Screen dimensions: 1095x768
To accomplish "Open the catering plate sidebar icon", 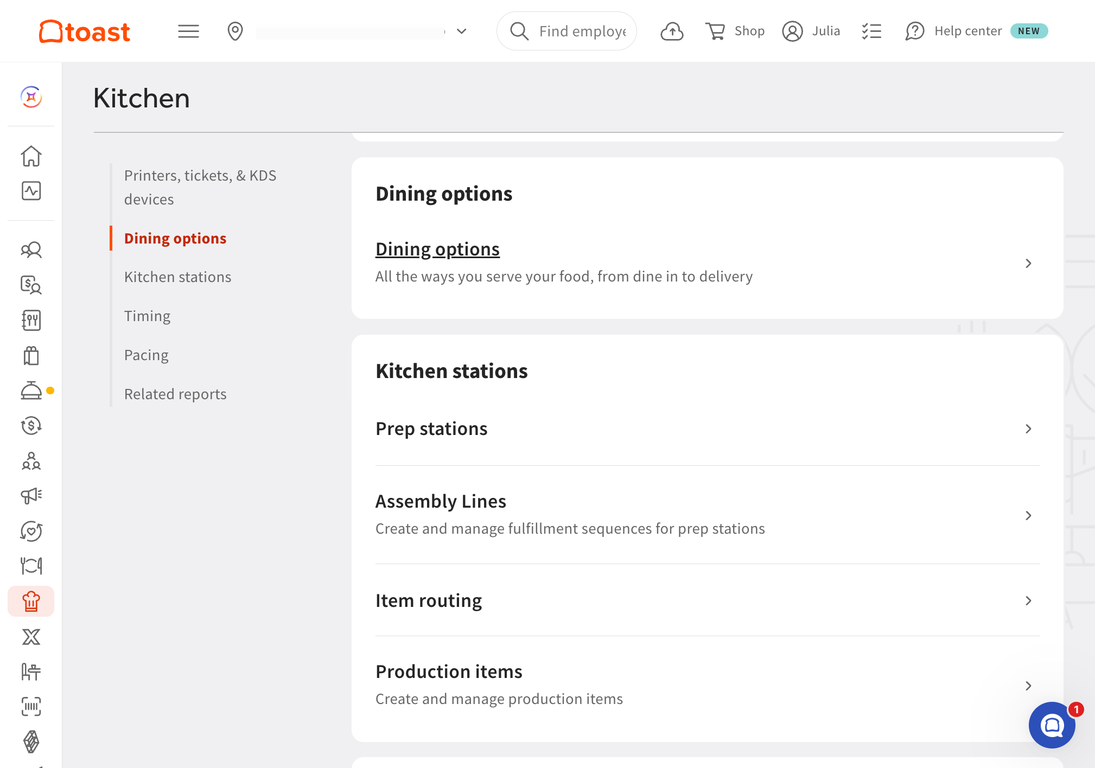I will [x=31, y=566].
